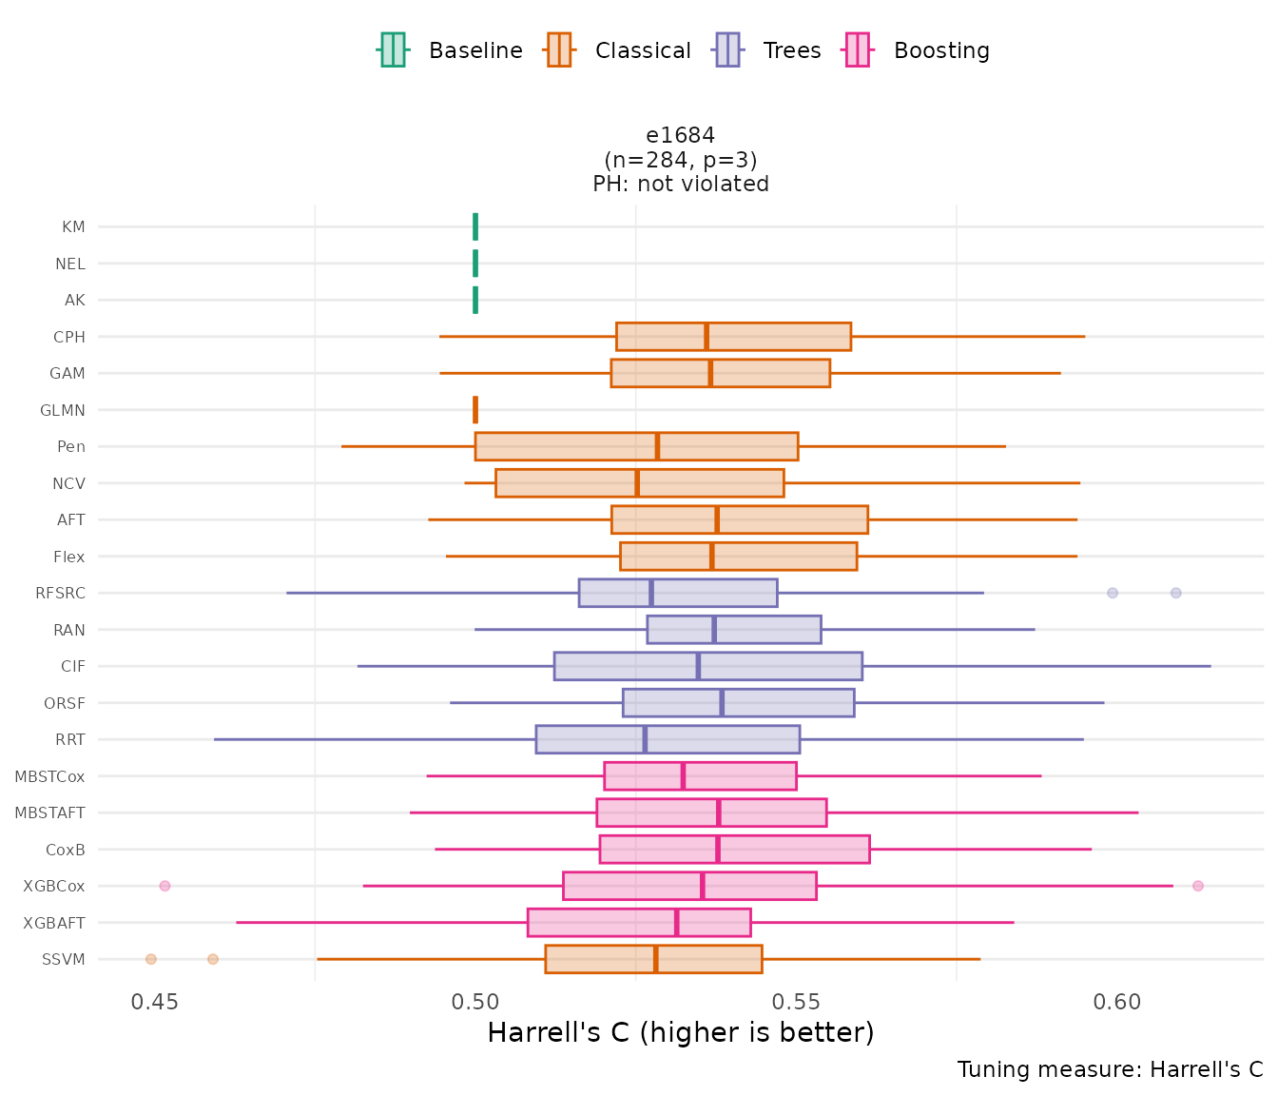
Task: Click the rightmost outlier point on XGBCox row
Action: pyautogui.click(x=1197, y=886)
